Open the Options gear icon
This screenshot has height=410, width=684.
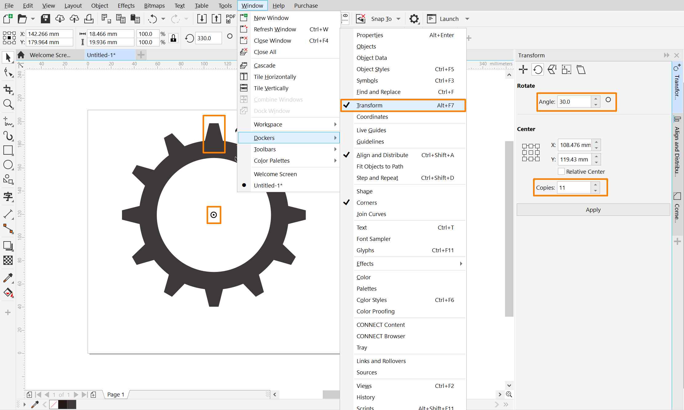tap(414, 19)
